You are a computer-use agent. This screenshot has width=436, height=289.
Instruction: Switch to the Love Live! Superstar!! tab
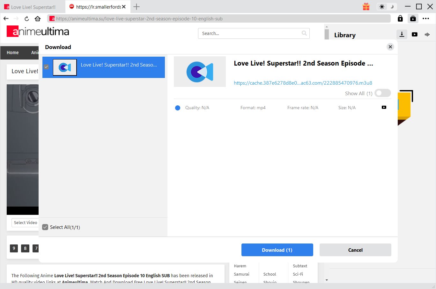point(33,7)
